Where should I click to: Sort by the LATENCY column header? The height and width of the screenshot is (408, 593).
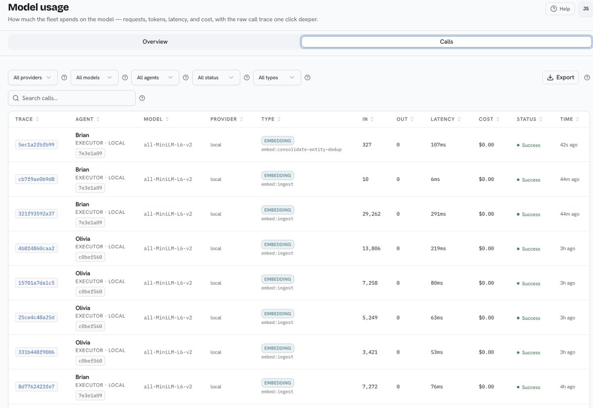point(446,119)
